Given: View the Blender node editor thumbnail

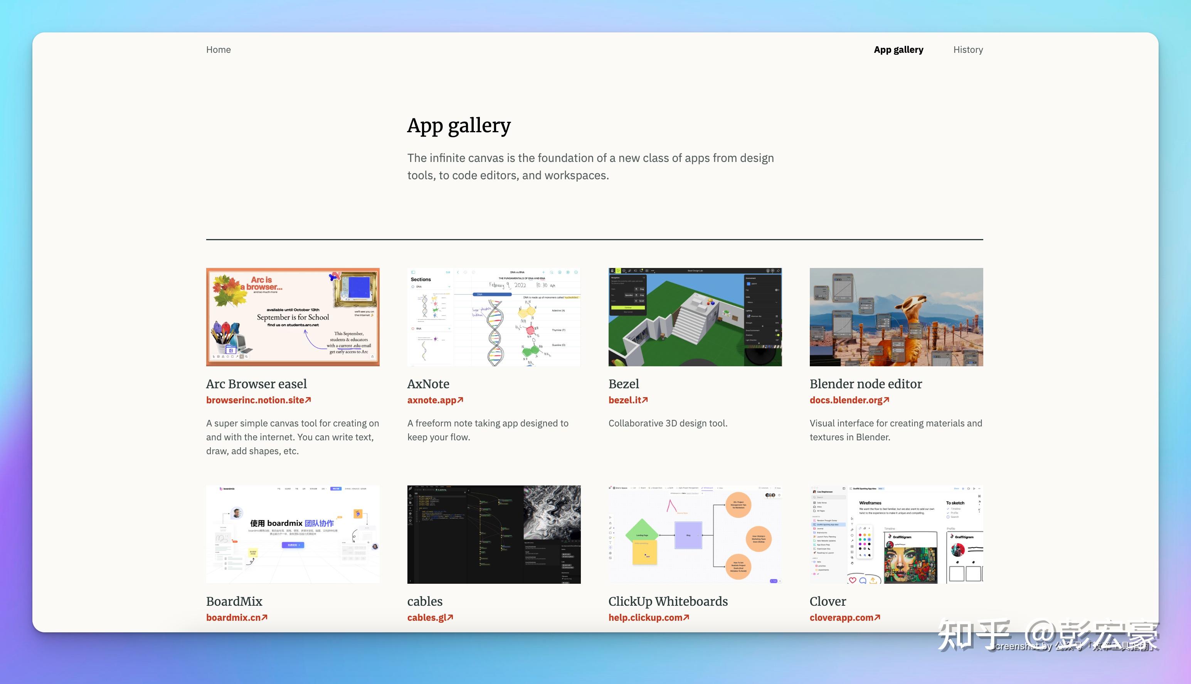Looking at the screenshot, I should [896, 317].
